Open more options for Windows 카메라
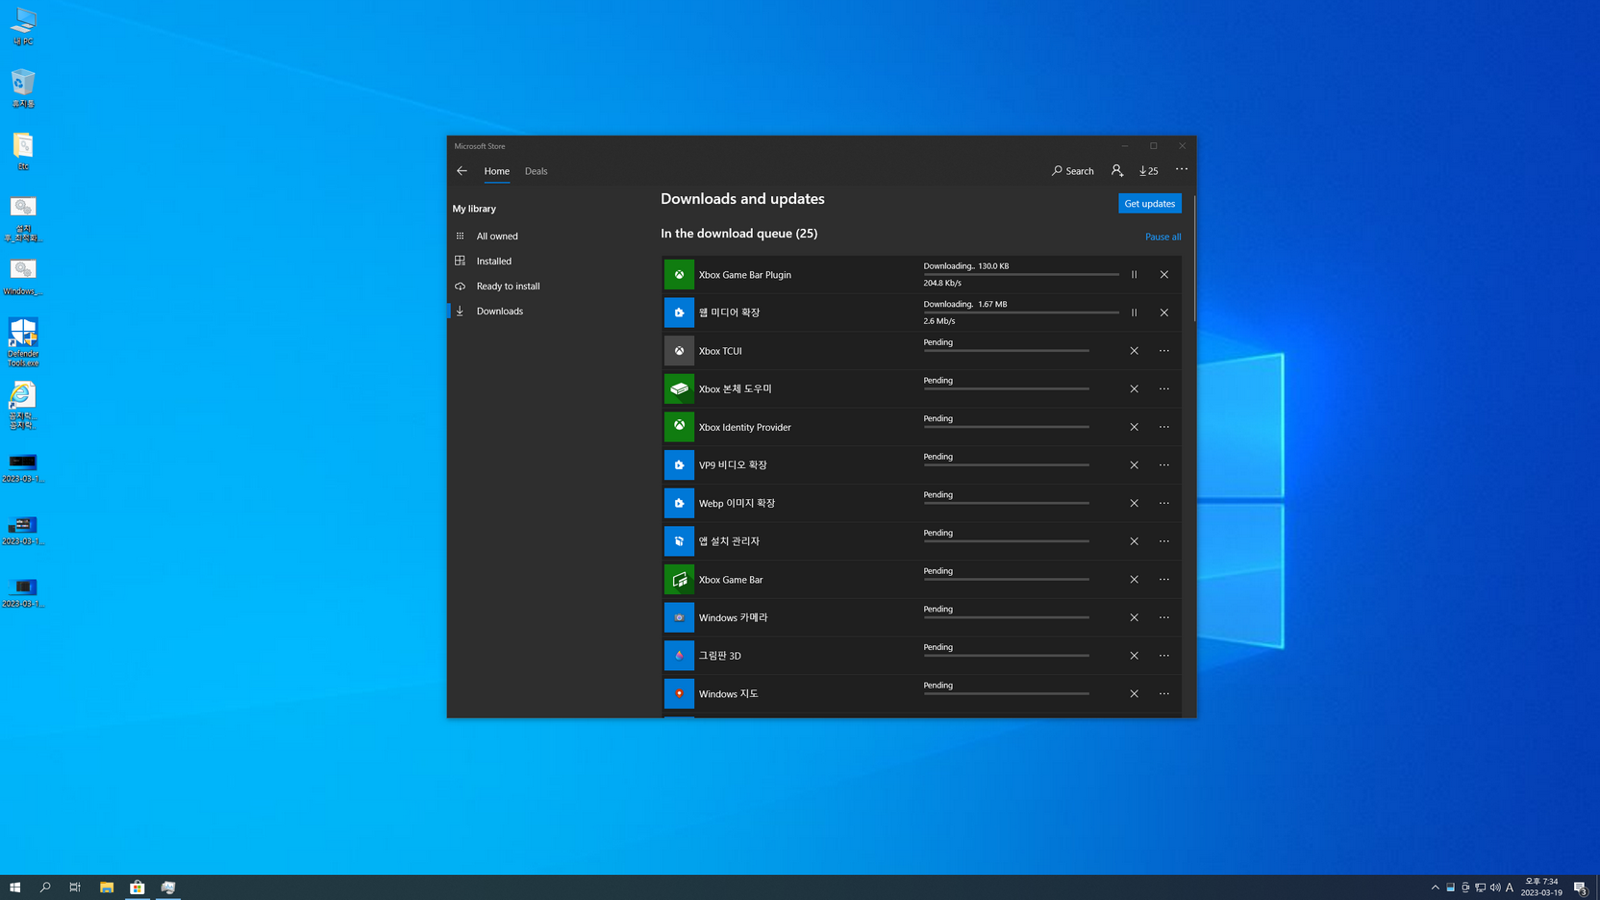 tap(1164, 617)
